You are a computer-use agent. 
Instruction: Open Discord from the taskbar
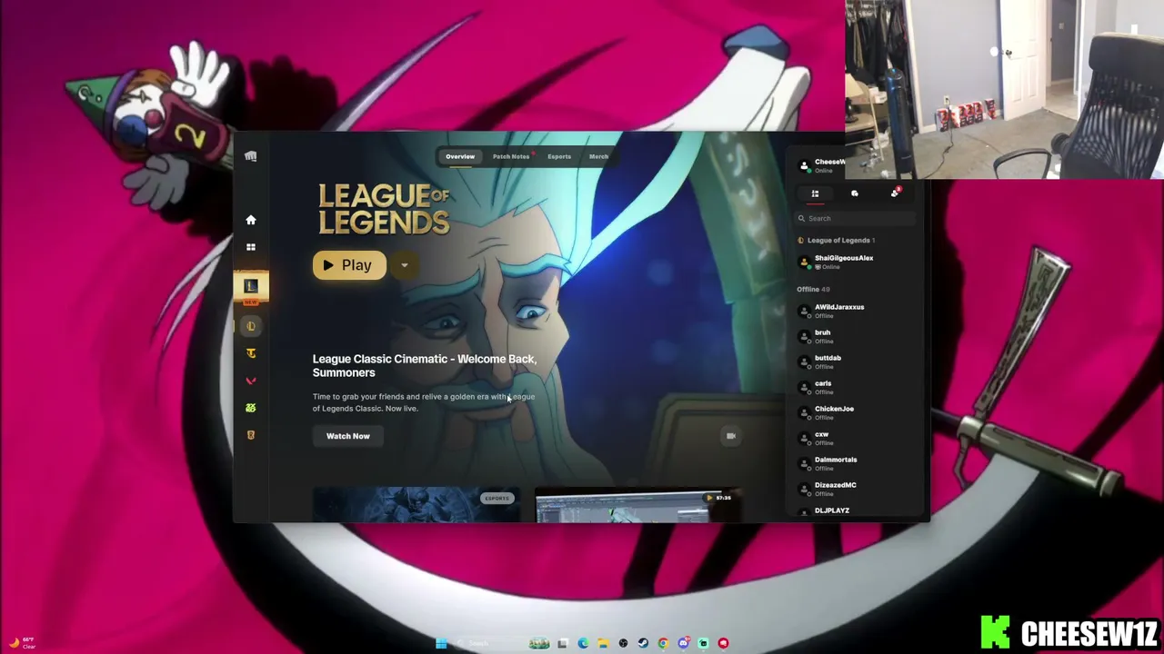tap(683, 643)
